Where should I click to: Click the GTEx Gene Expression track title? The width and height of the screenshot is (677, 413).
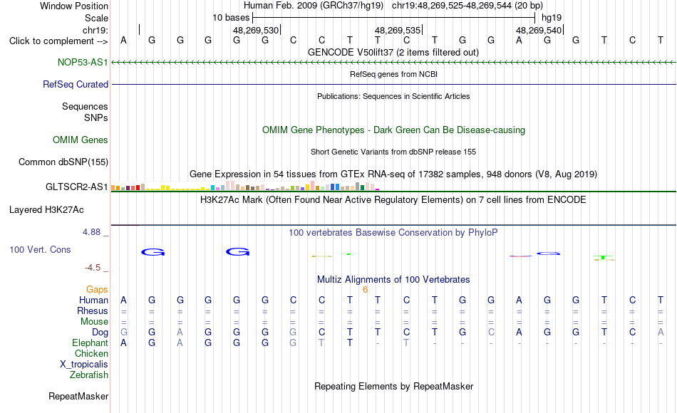pyautogui.click(x=393, y=174)
